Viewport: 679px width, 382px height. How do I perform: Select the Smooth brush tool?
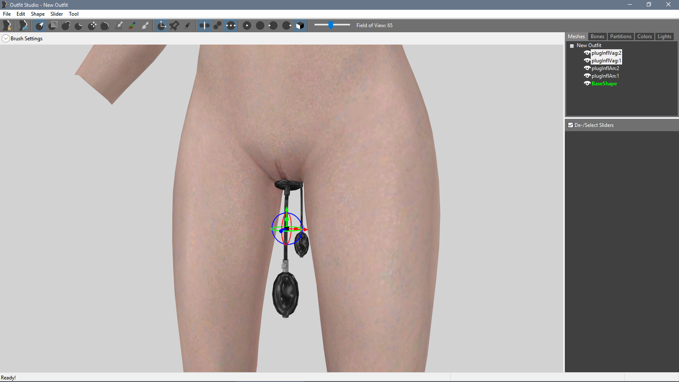105,25
